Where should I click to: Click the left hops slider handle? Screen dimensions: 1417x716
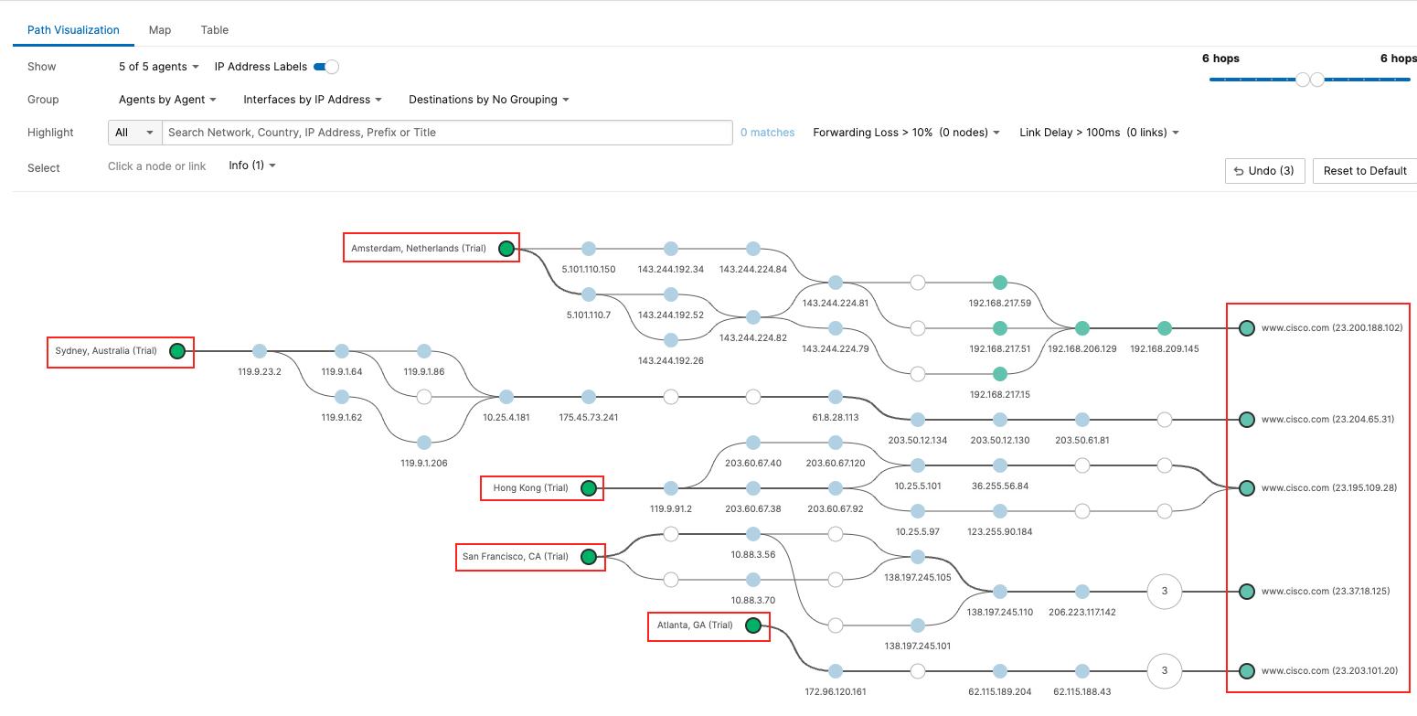coord(1303,80)
